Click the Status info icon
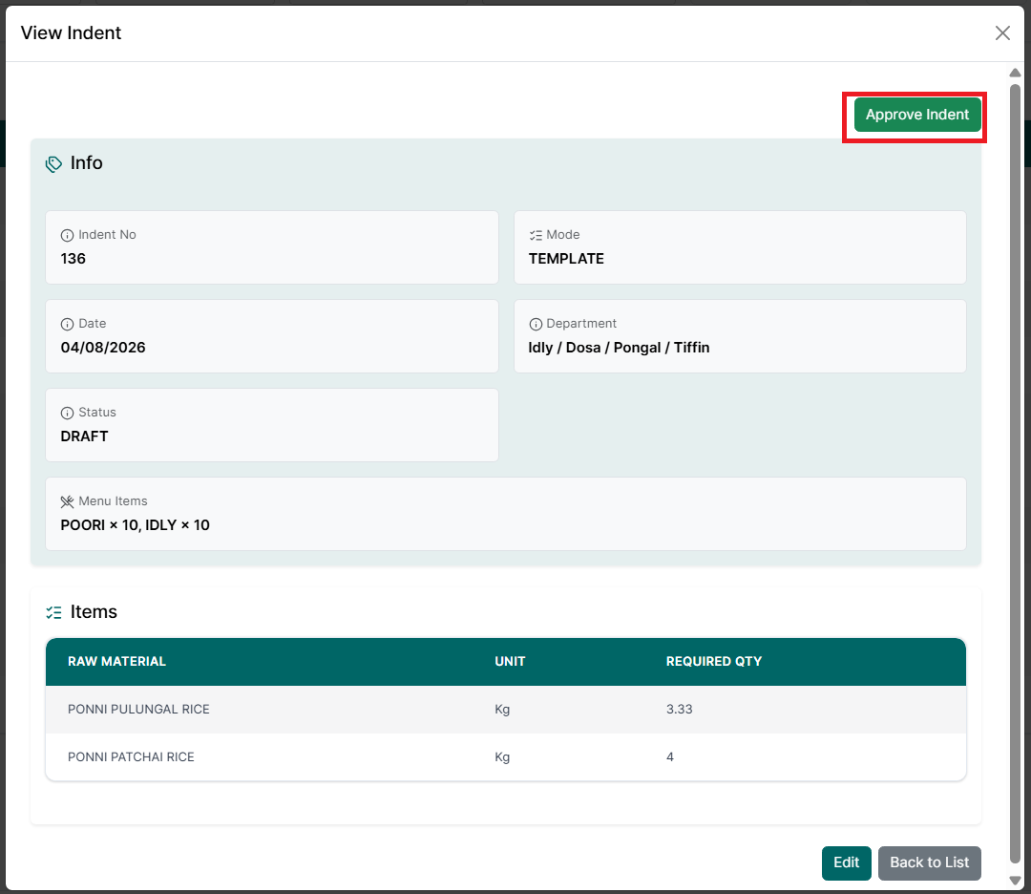This screenshot has height=894, width=1031. [x=67, y=413]
